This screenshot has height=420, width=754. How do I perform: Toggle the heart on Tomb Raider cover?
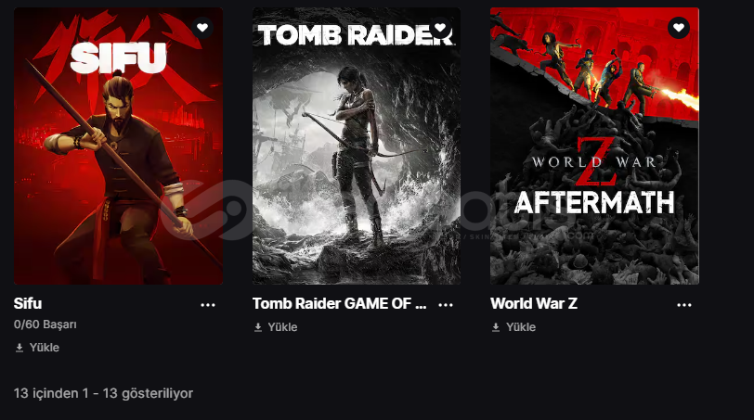tap(440, 28)
